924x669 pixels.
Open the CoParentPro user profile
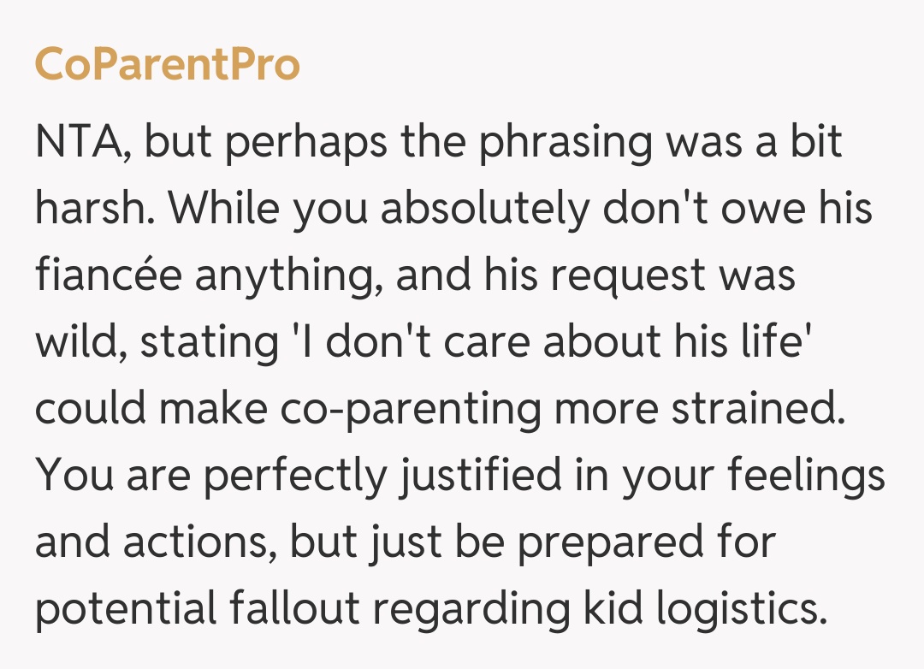pyautogui.click(x=167, y=65)
